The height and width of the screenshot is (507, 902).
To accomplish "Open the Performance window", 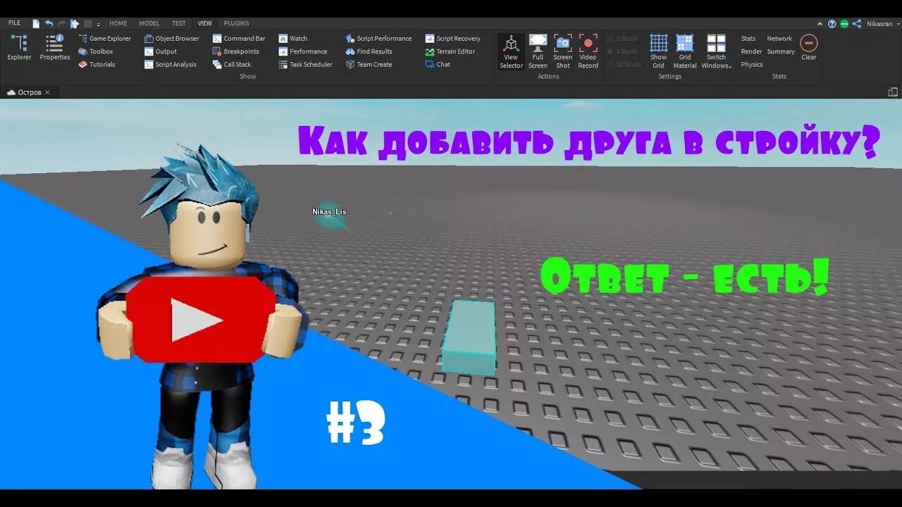I will pyautogui.click(x=303, y=51).
